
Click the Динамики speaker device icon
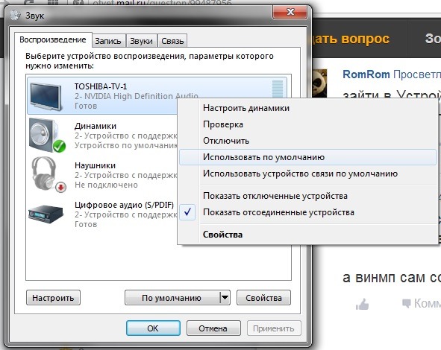(x=47, y=136)
